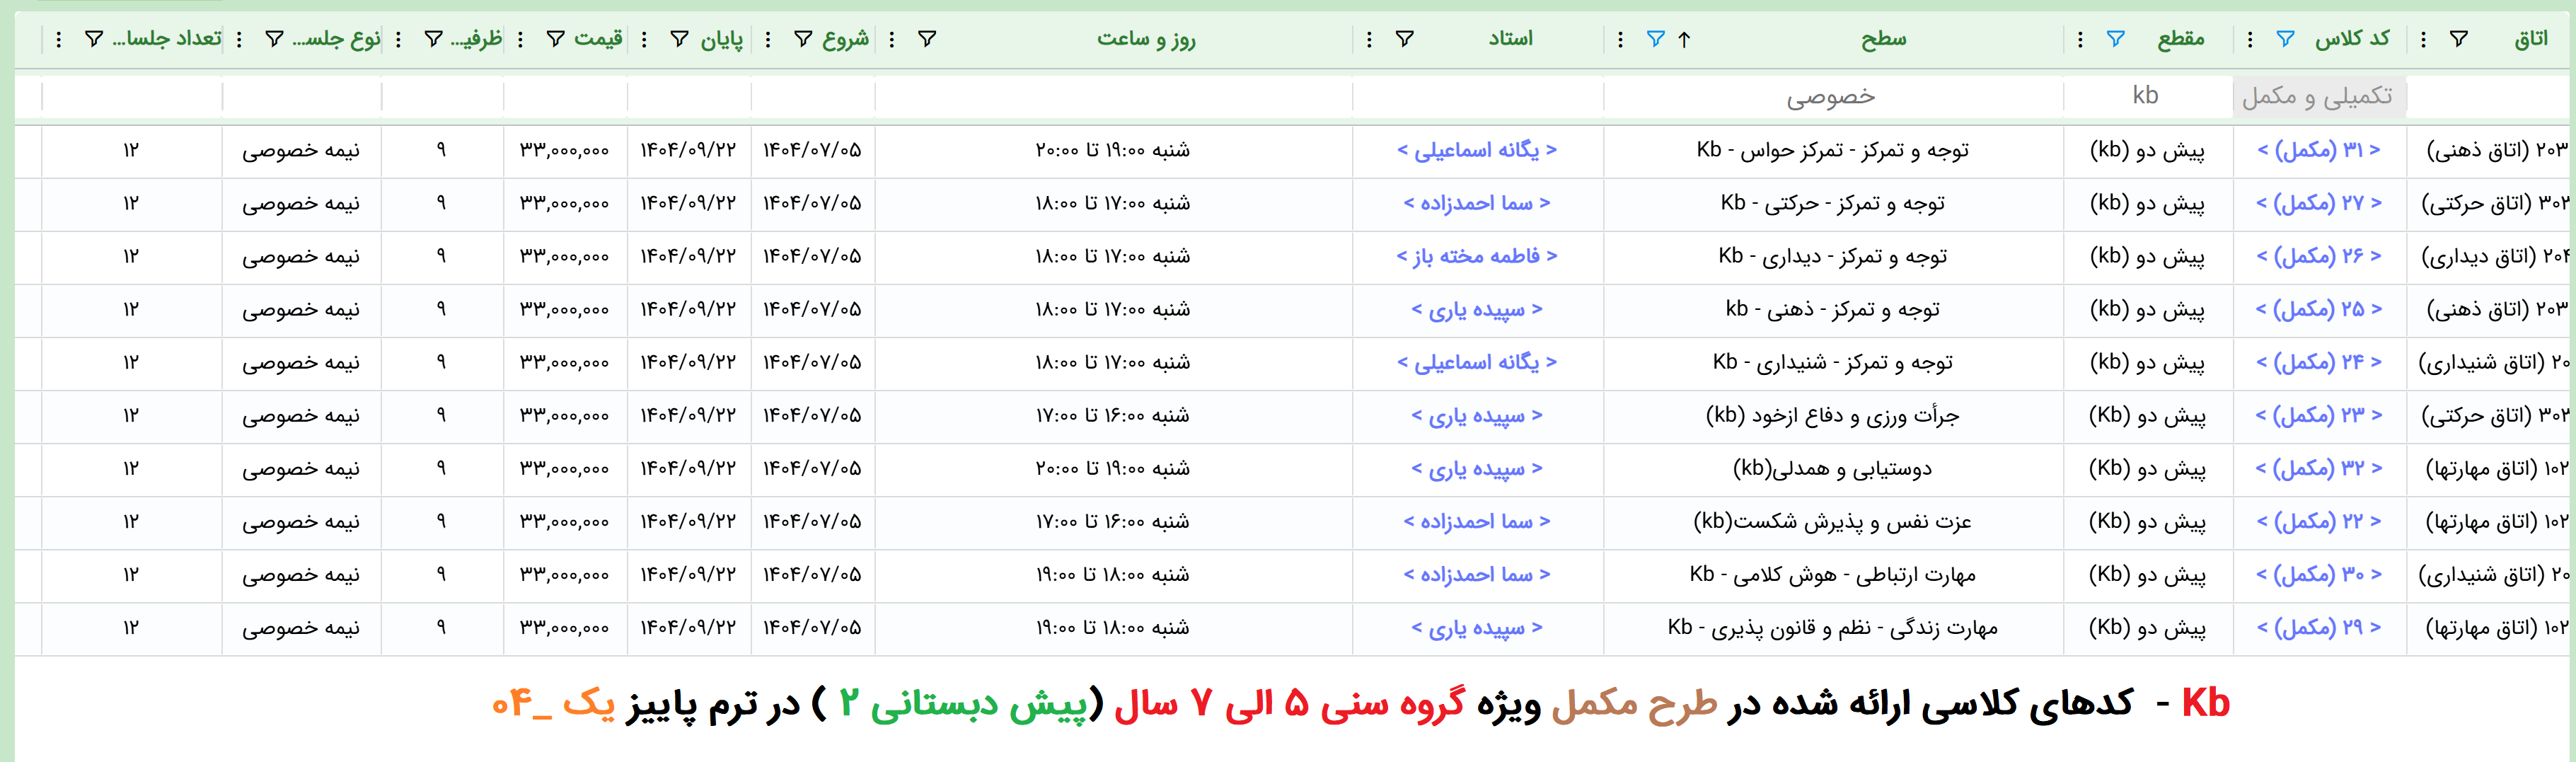Click the filter icon on the اتاق column
The width and height of the screenshot is (2576, 762).
tap(2458, 39)
